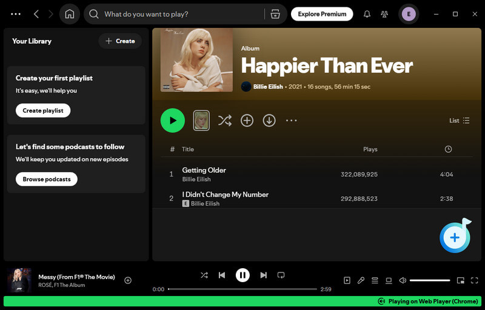
Task: Open the Browse icon in search bar
Action: pyautogui.click(x=275, y=14)
